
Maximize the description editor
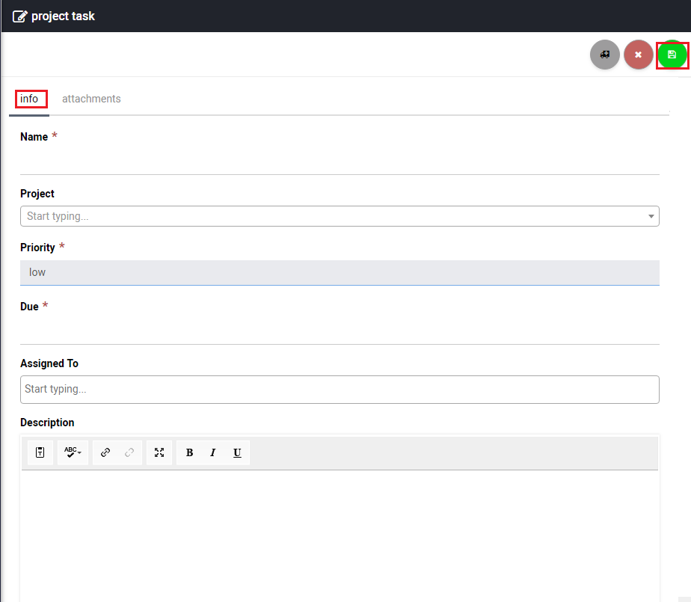click(x=159, y=452)
